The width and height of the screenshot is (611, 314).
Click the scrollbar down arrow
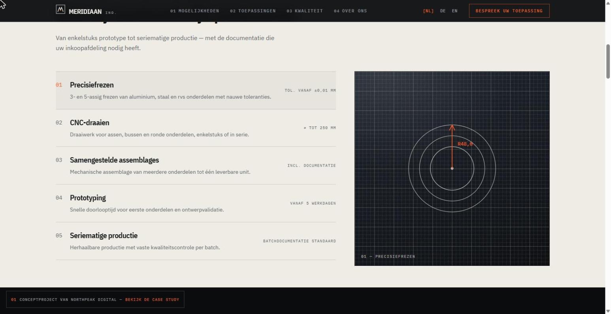[x=608, y=311]
